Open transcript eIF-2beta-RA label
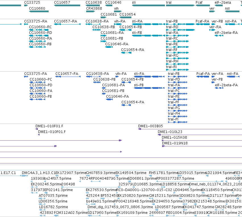This screenshot has width=242, height=217. click(226, 33)
